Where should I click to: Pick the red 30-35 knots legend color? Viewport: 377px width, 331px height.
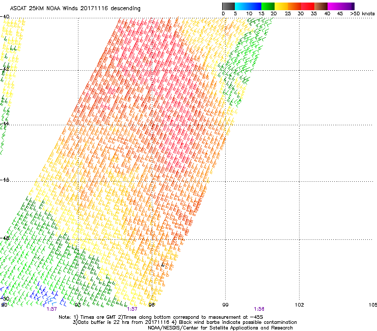(x=308, y=6)
